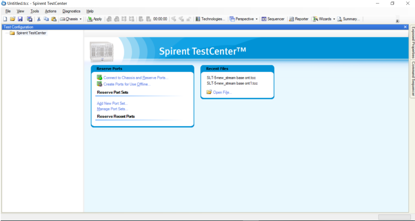415x221 pixels.
Task: Click the open-folder icon in the toolbar
Action: [x=13, y=19]
